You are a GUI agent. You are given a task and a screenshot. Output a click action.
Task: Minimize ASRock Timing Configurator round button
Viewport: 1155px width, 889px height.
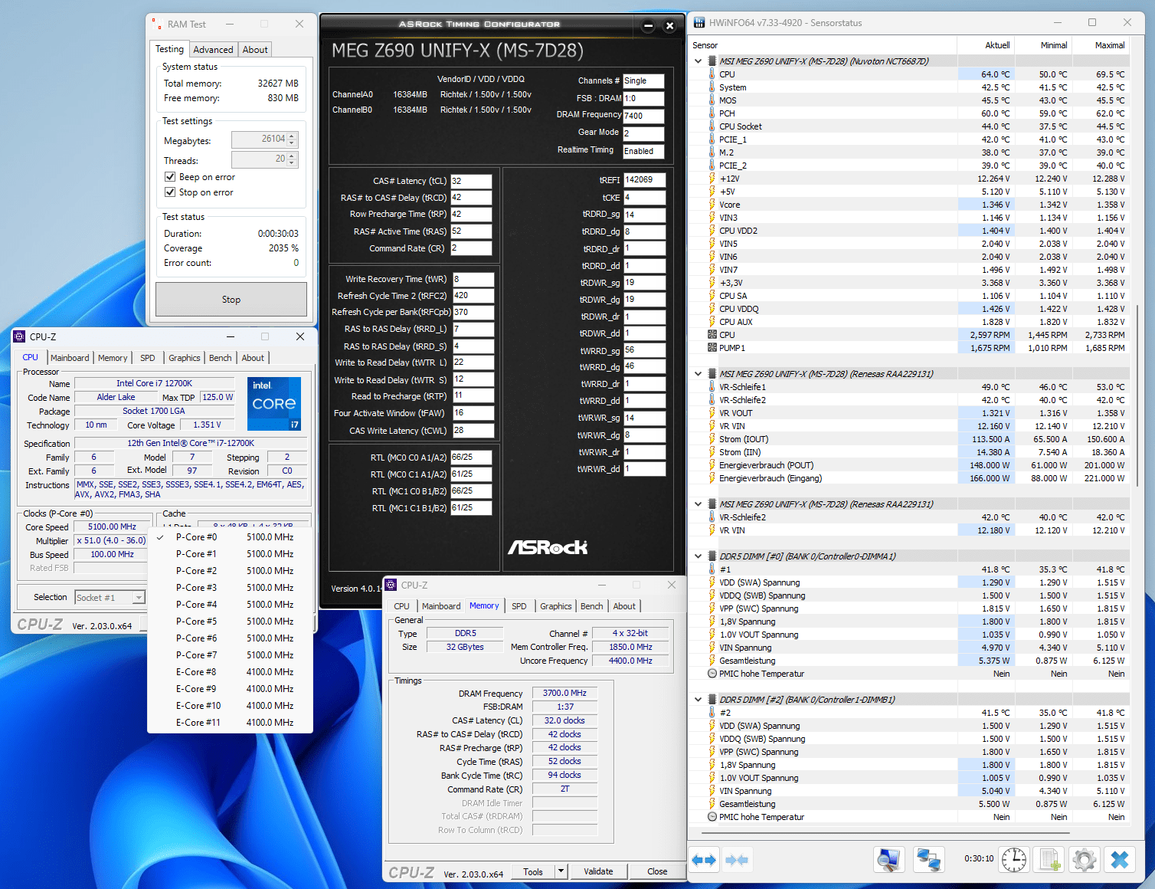pyautogui.click(x=648, y=26)
